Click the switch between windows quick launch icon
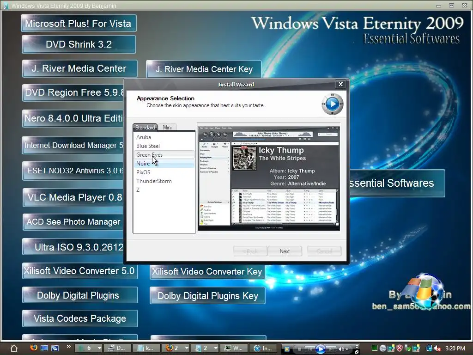The width and height of the screenshot is (473, 355). [x=55, y=348]
